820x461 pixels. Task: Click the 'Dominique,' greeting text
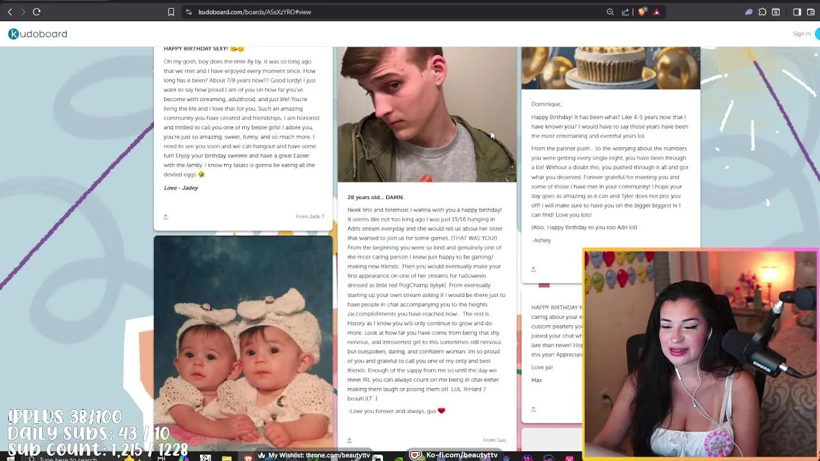(546, 104)
